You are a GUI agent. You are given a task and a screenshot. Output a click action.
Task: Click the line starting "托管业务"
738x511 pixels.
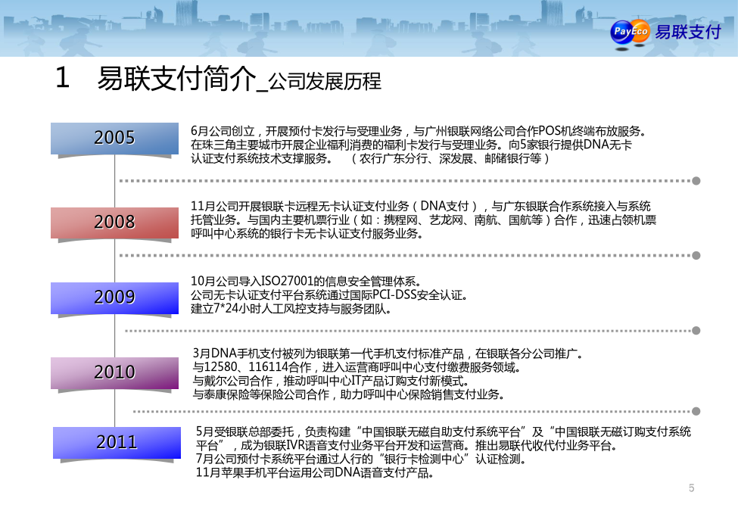click(x=424, y=220)
